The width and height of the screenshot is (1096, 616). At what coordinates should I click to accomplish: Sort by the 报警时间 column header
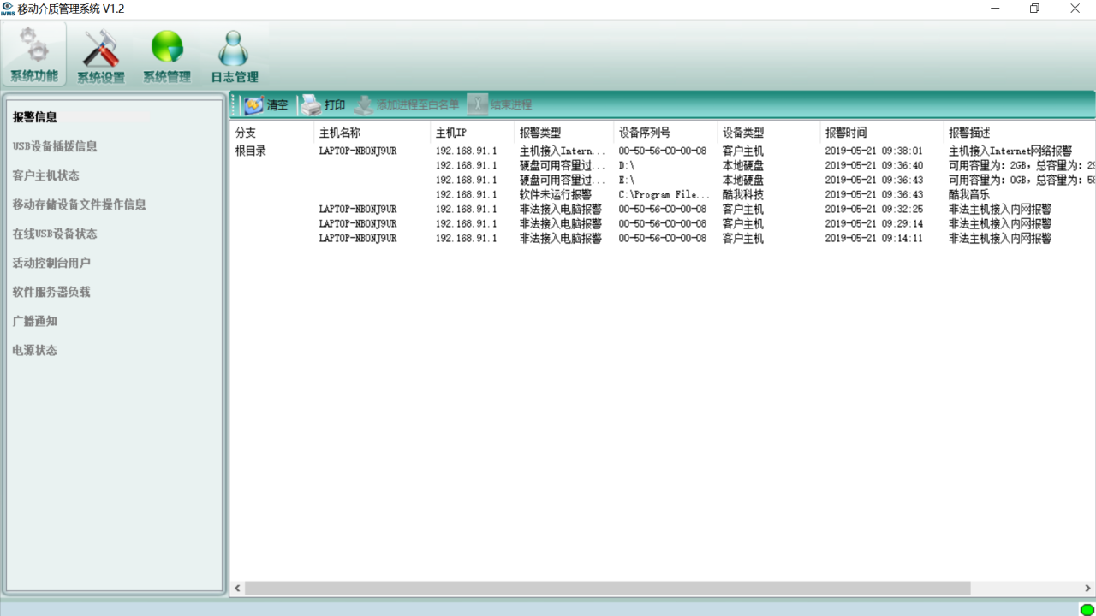click(x=881, y=133)
